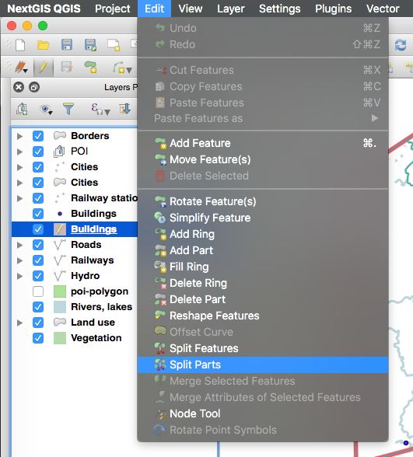This screenshot has width=413, height=457.
Task: Click the Save As floppy icon with pencil
Action: coord(90,45)
